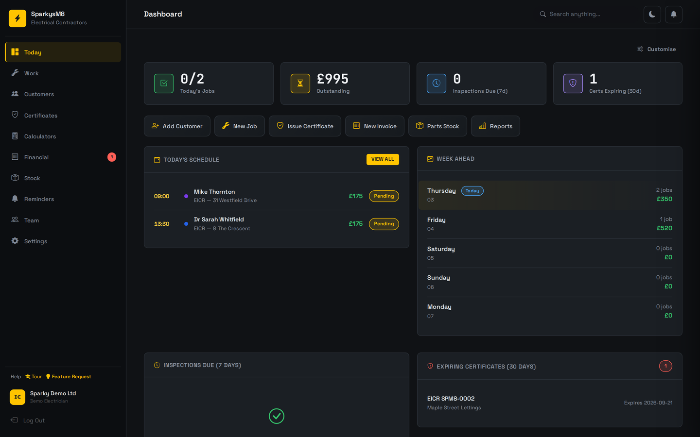The image size is (700, 437).
Task: Click the Today tag on Thursday
Action: (472, 191)
